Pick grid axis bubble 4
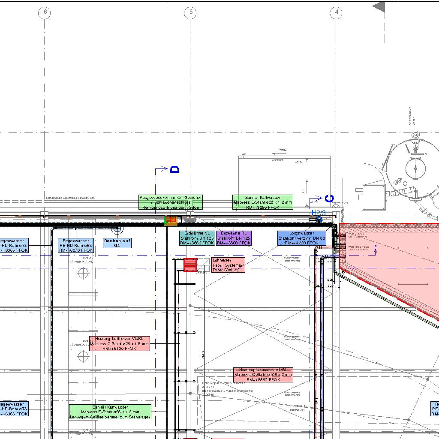The width and height of the screenshot is (439, 439). pyautogui.click(x=336, y=13)
